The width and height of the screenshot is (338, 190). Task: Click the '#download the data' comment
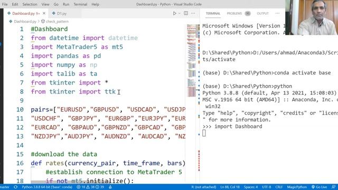[x=64, y=154]
